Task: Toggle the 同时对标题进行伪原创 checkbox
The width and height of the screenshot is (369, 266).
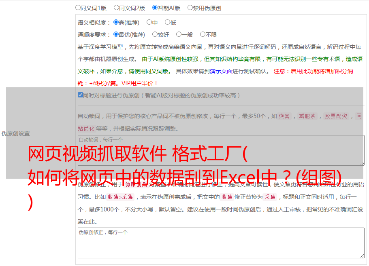Action: tap(80, 95)
